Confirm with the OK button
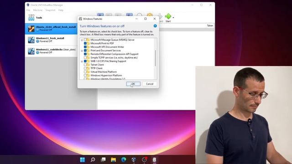The image size is (292, 164). 133,84
